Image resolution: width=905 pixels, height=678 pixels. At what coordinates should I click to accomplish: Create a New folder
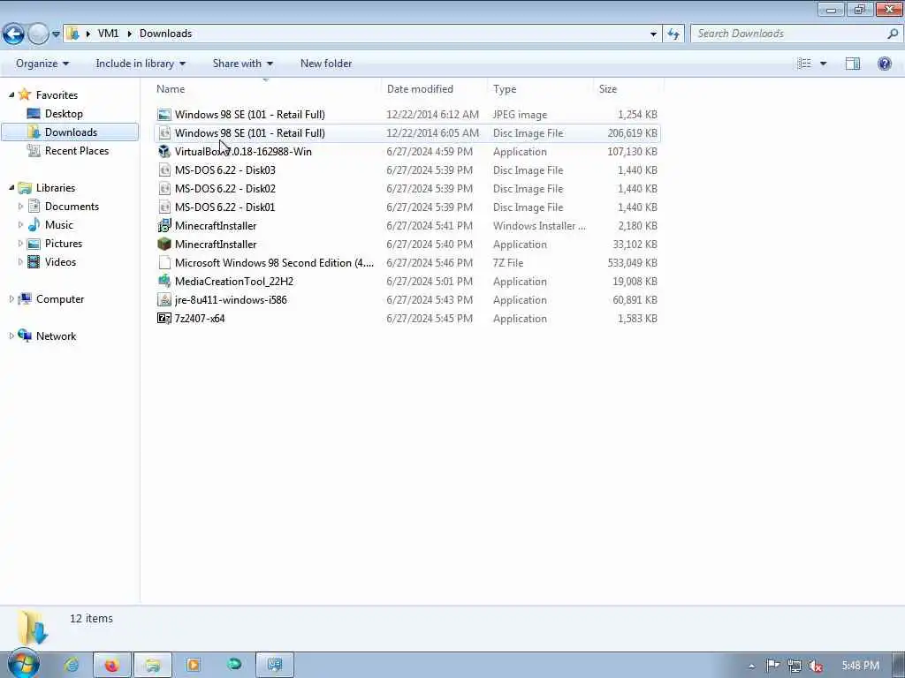click(x=326, y=64)
